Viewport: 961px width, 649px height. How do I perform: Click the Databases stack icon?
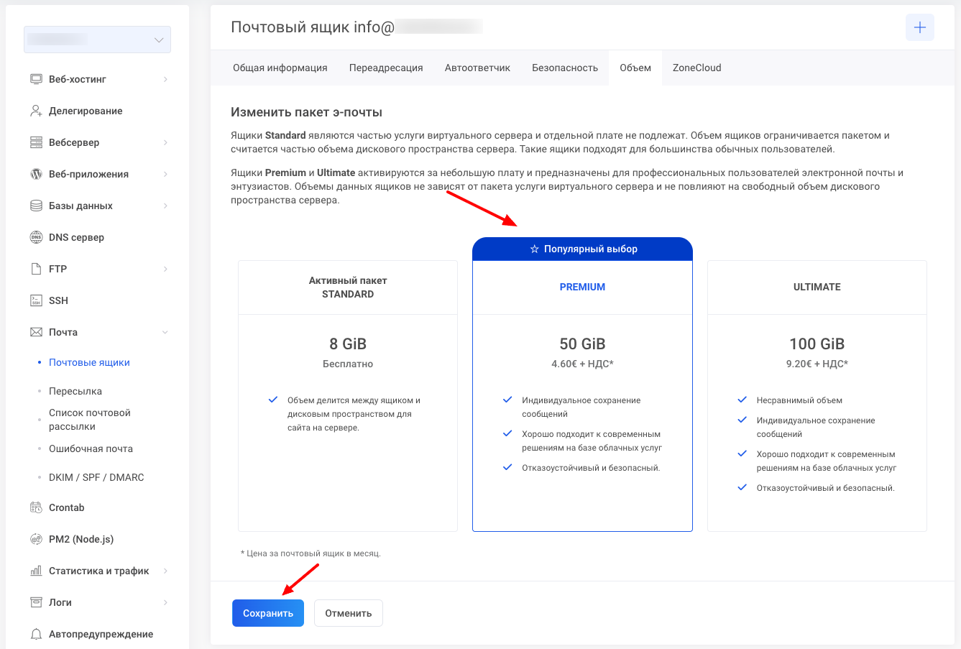click(36, 206)
